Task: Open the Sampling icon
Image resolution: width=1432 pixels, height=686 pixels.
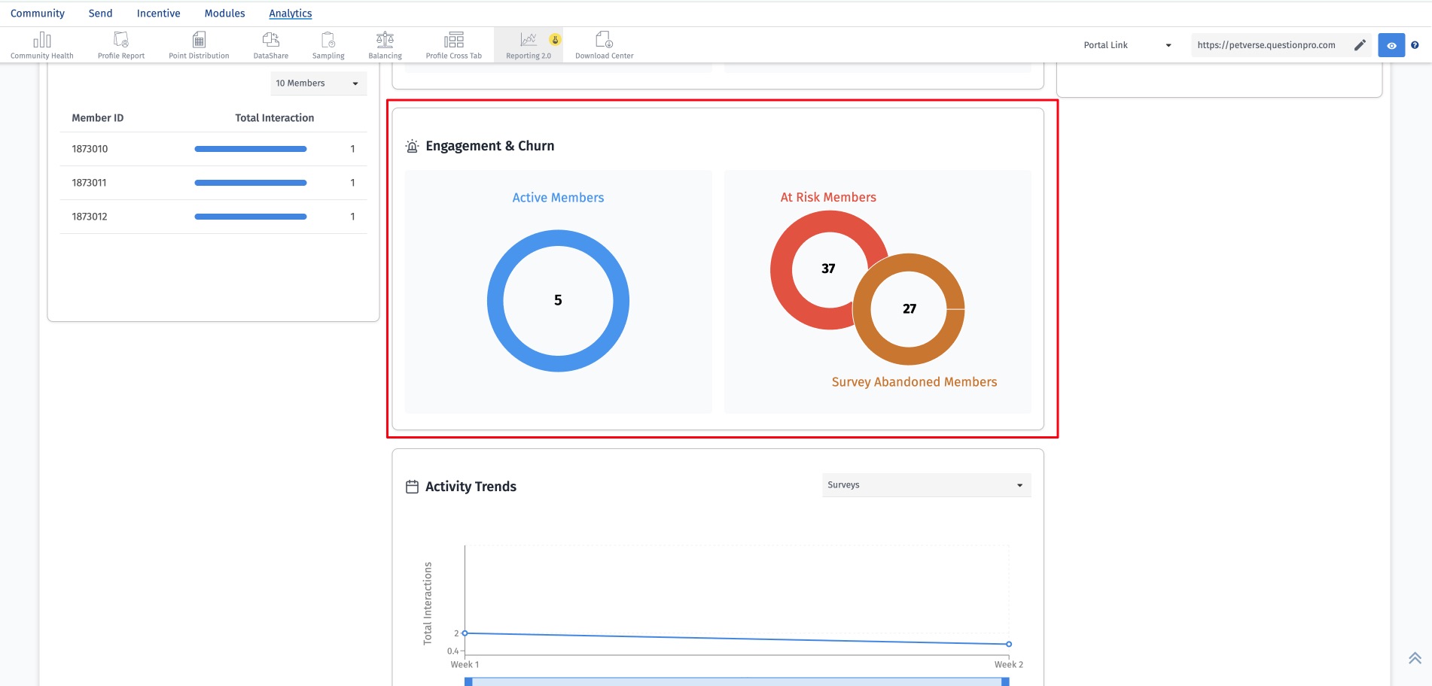Action: point(328,40)
